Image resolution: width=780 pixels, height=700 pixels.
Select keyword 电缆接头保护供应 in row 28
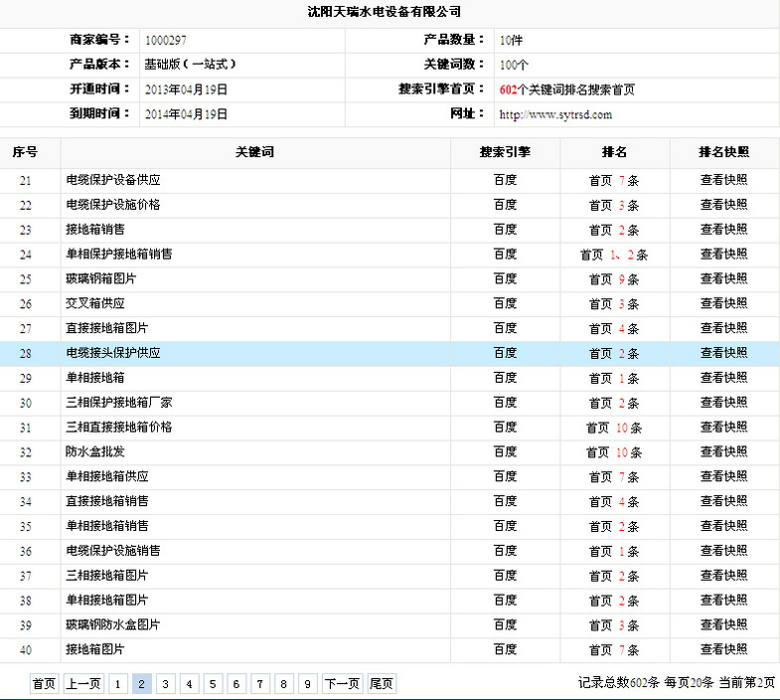(113, 353)
